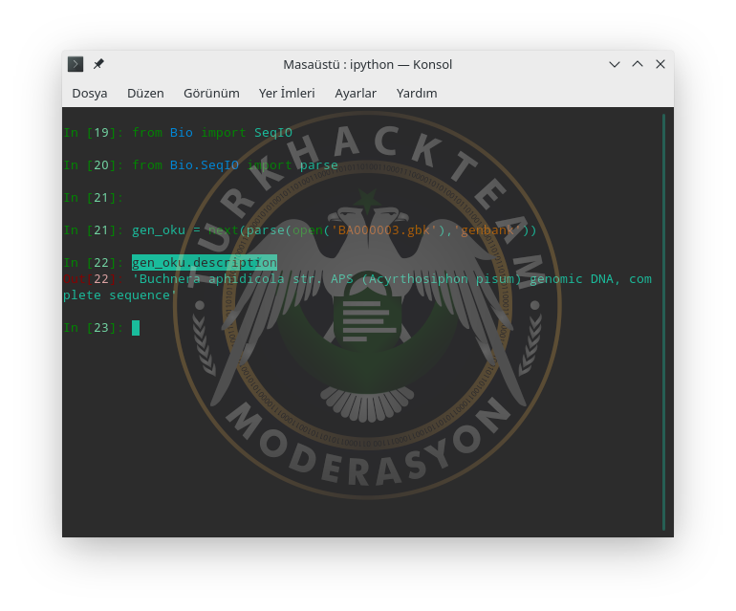Open the Ayarlar menu

356,93
